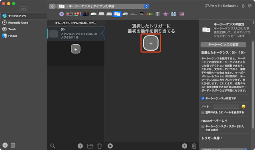Screen dimensions: 255x150
Task: Click the キーシーケンスの変更 button
Action: pyautogui.click(x=223, y=45)
